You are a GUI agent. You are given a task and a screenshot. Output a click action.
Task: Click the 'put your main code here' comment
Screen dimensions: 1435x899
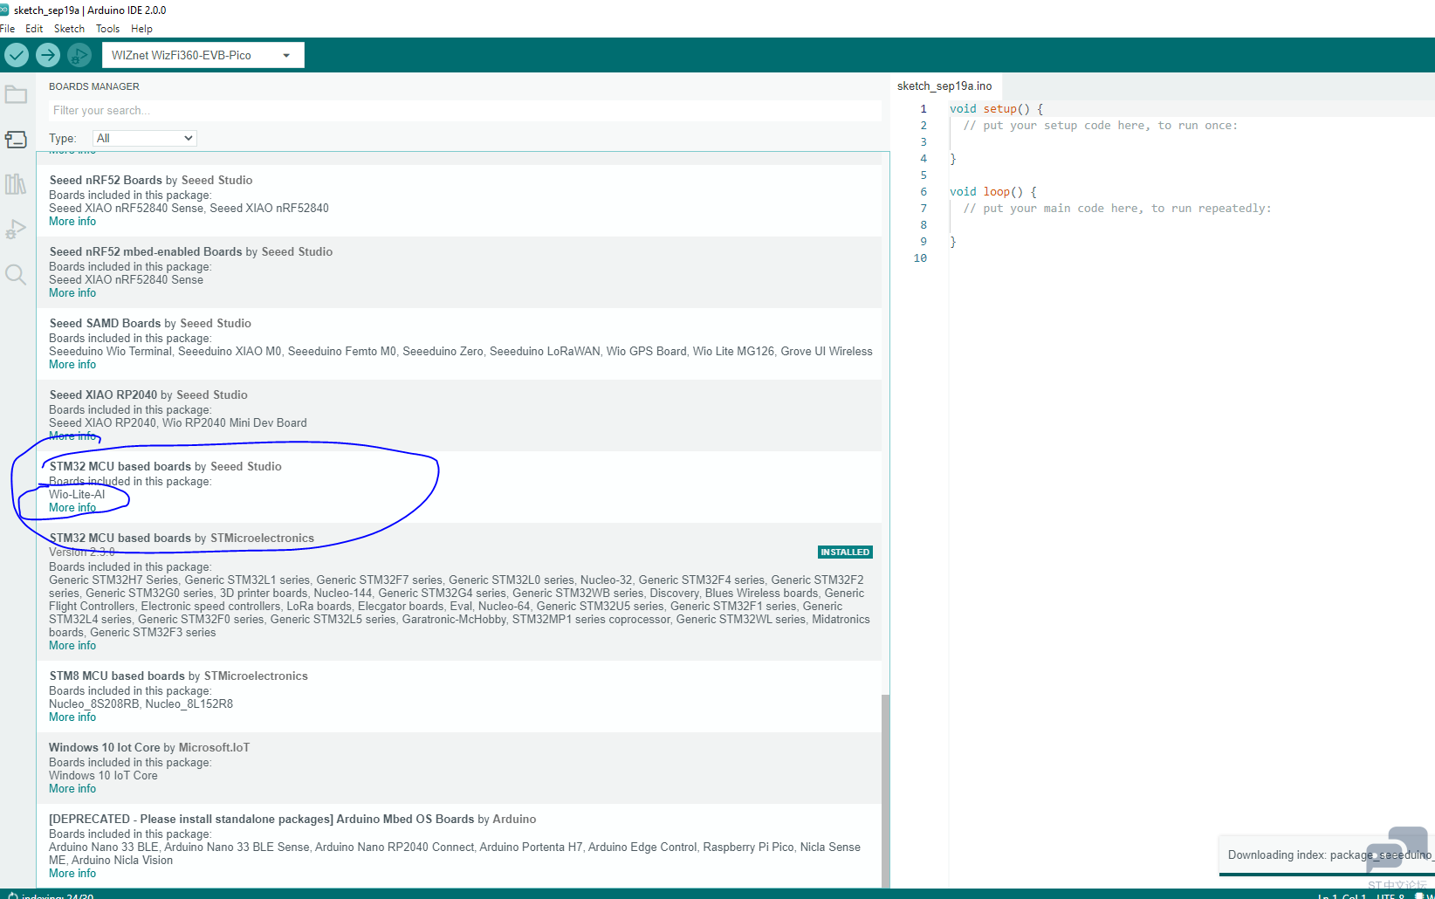click(x=1117, y=209)
